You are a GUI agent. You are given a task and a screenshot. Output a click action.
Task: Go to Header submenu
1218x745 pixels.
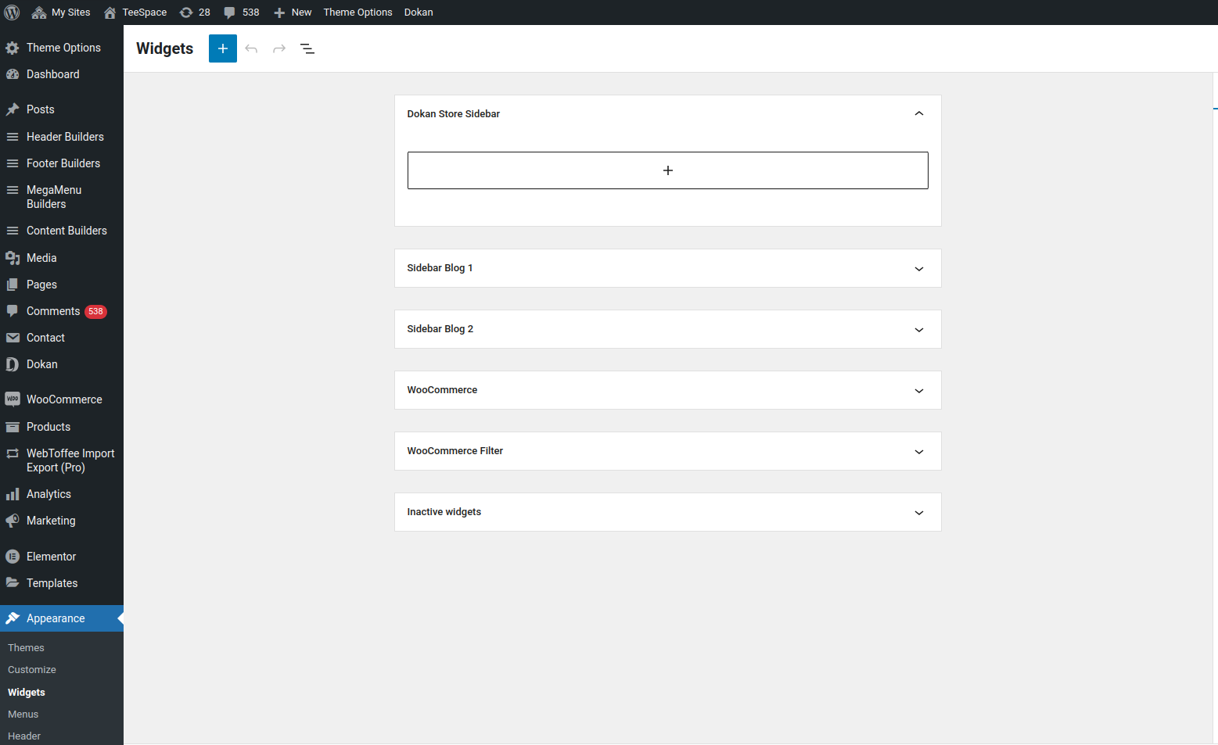(24, 736)
